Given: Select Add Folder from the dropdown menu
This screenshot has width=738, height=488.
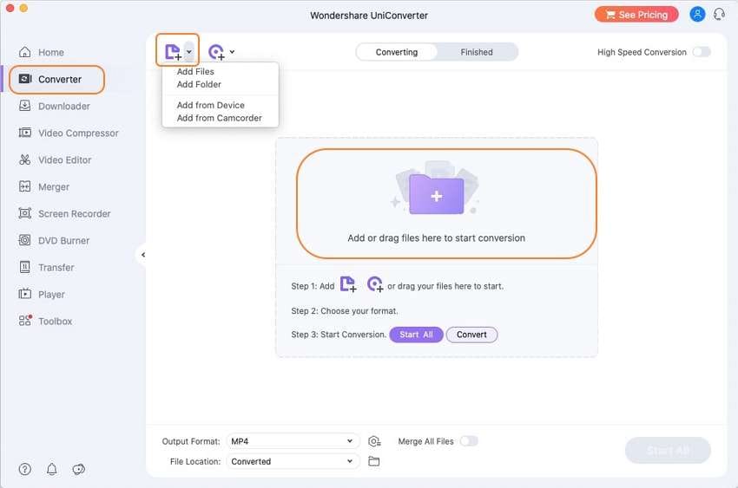Looking at the screenshot, I should [x=199, y=85].
